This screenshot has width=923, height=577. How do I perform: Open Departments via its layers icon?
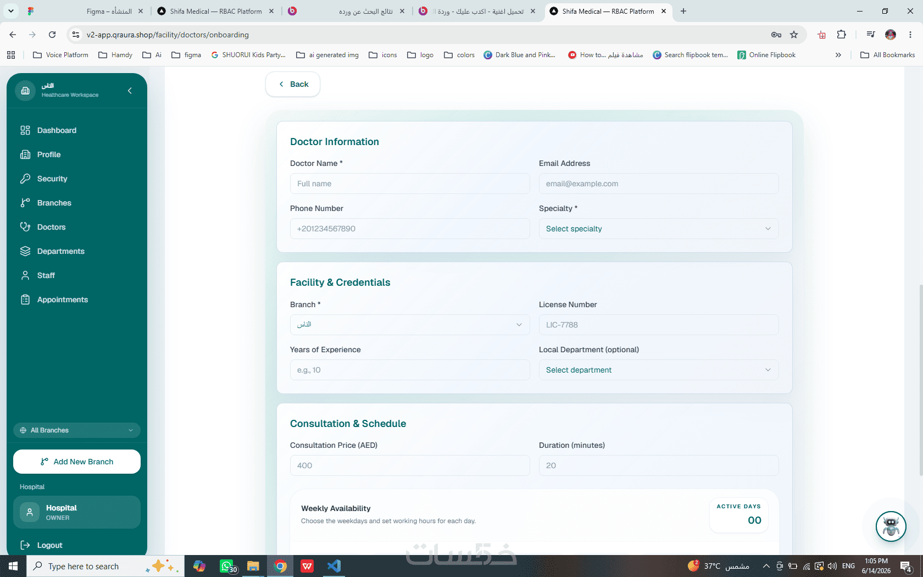(25, 251)
